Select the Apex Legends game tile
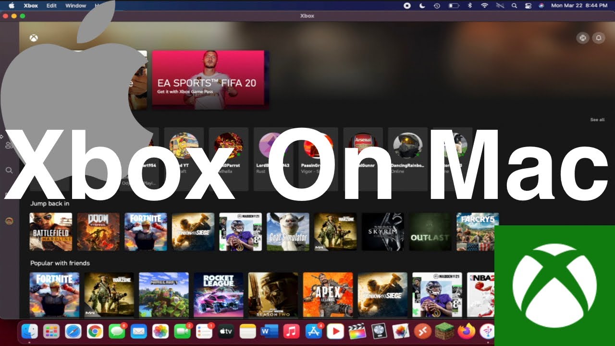 click(x=328, y=295)
